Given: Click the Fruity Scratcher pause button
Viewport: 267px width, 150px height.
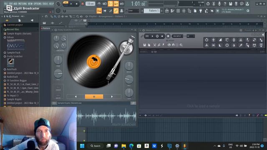Looking at the screenshot, I should point(94,97).
